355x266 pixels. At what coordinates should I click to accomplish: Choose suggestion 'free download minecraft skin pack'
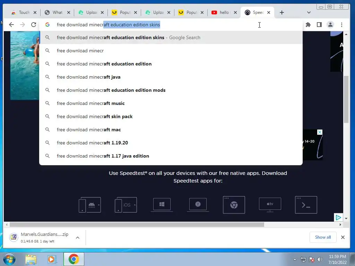[x=171, y=116]
